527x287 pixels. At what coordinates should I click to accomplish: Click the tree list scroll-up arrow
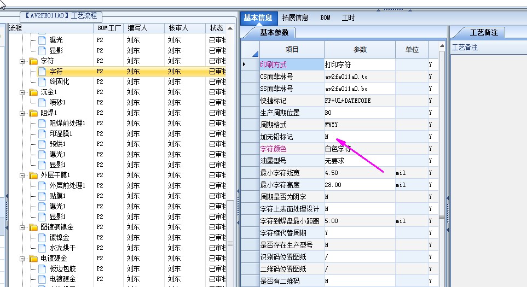point(230,28)
